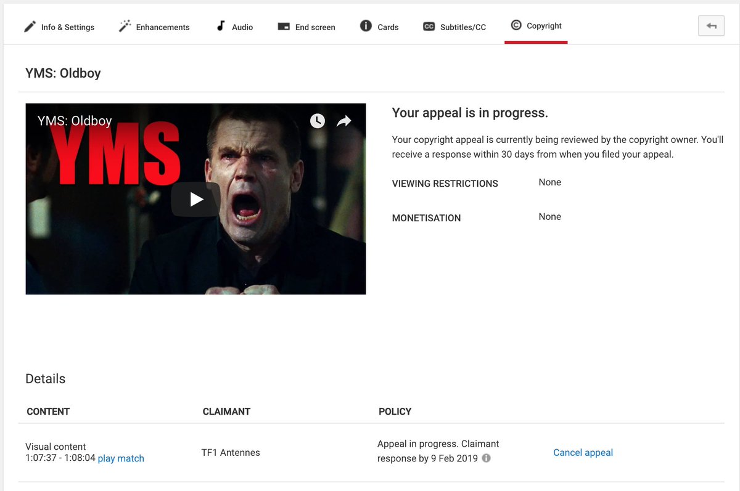Click the Visual content label
The image size is (740, 491).
pyautogui.click(x=55, y=447)
